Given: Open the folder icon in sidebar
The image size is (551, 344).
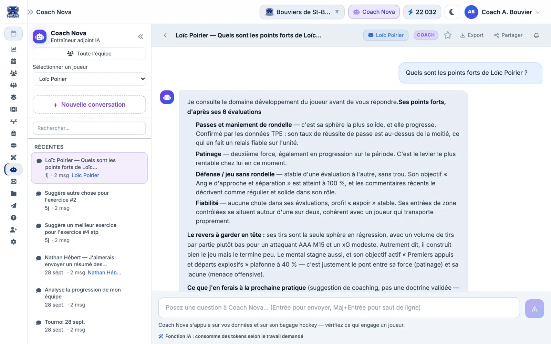Looking at the screenshot, I should tap(13, 194).
